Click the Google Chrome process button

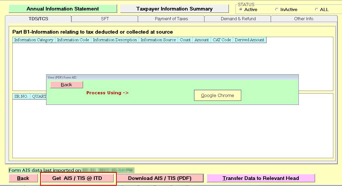click(x=218, y=96)
